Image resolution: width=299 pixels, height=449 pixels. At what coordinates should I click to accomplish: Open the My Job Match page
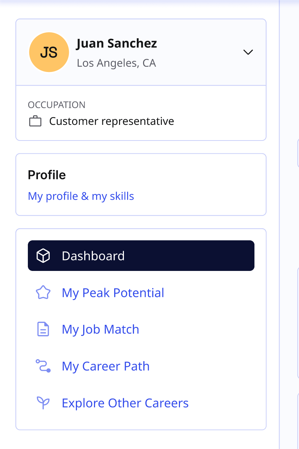[x=100, y=329]
